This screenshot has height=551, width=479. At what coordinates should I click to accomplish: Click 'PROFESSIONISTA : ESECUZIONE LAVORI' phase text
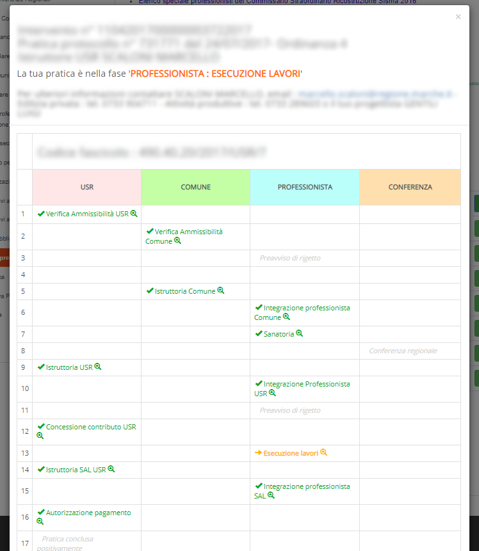pos(215,74)
